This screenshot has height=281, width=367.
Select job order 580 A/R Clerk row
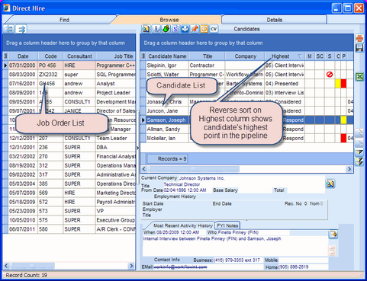[x=69, y=229]
